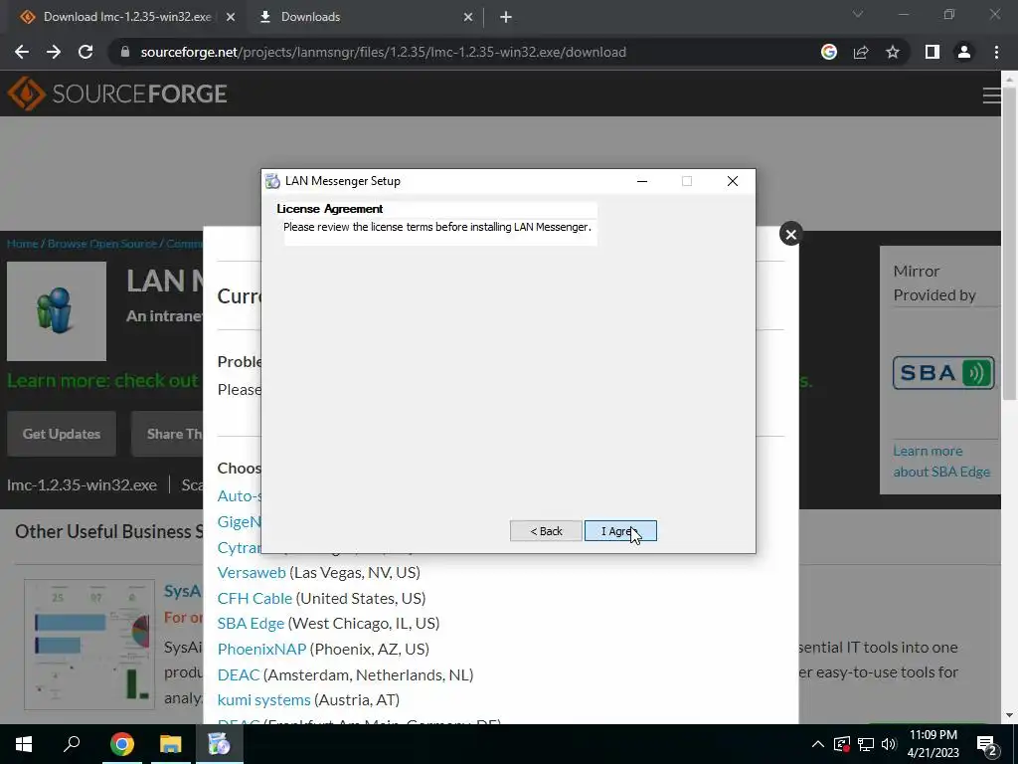Open a new browser tab
Image resolution: width=1018 pixels, height=764 pixels.
tap(506, 17)
